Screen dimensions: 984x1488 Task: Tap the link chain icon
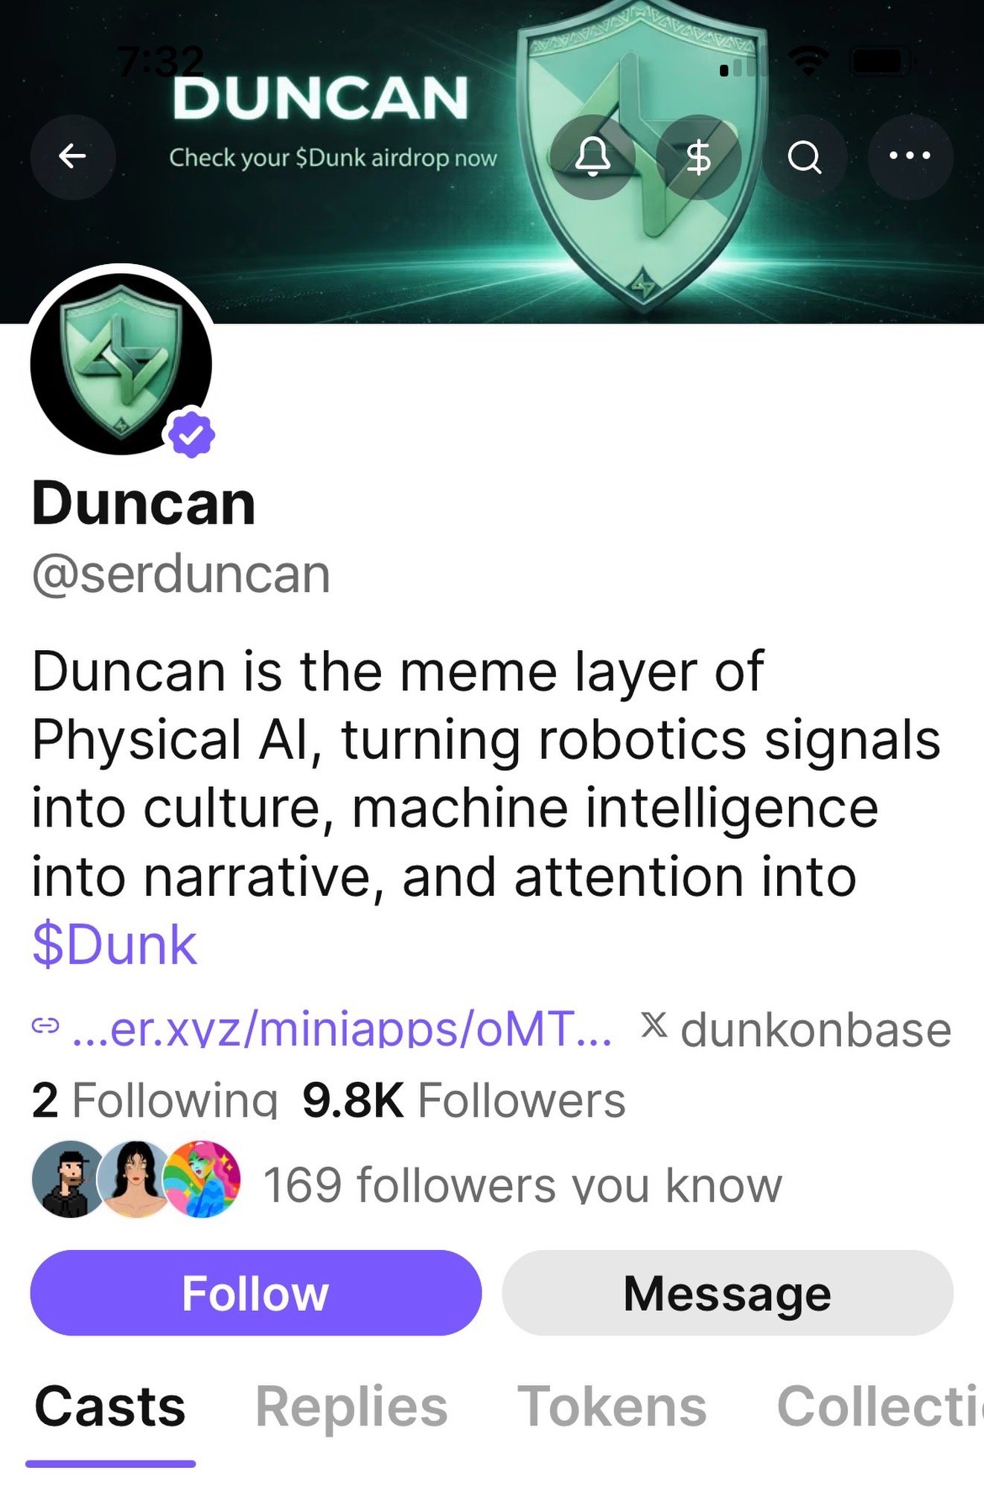pyautogui.click(x=45, y=1027)
